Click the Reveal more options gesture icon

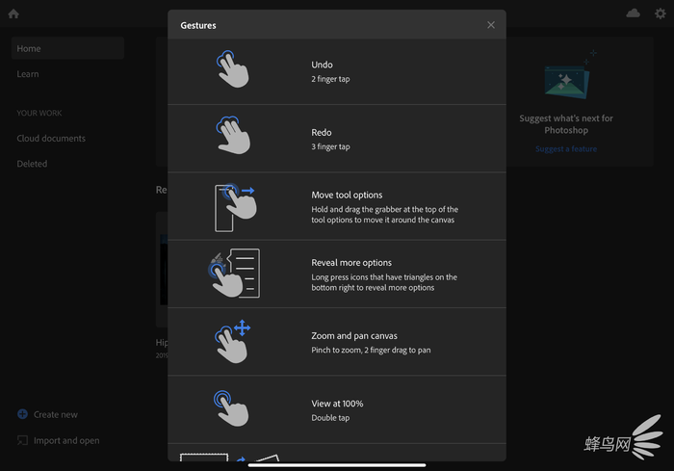234,274
